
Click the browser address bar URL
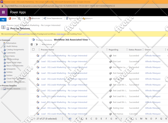tap(60, 6)
